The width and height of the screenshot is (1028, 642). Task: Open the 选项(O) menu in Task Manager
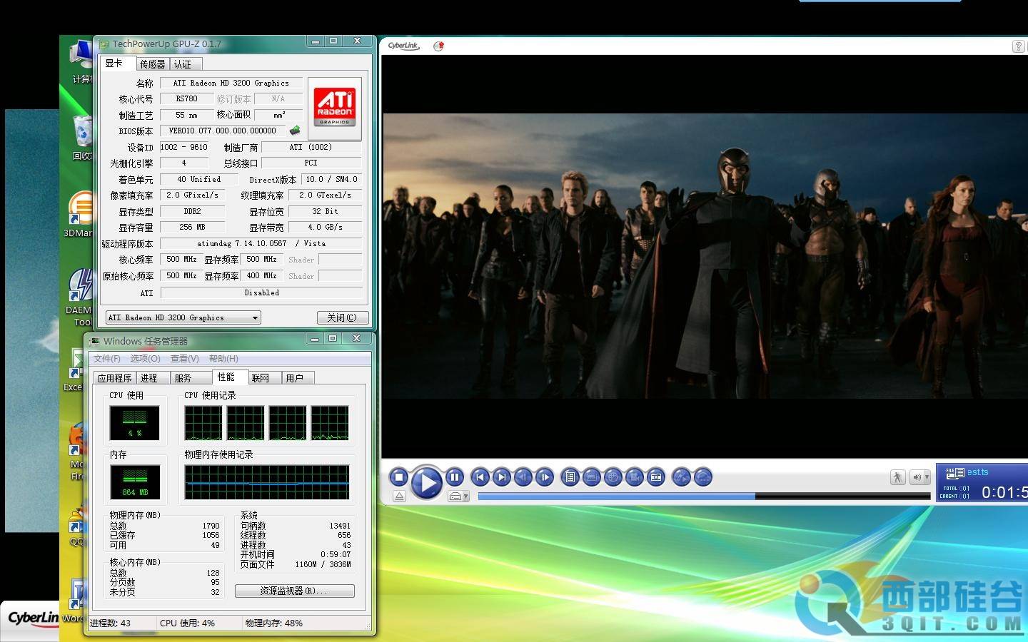[x=145, y=359]
